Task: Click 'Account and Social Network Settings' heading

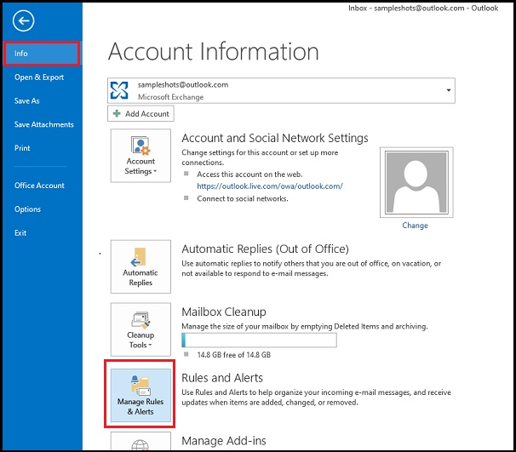Action: point(275,138)
